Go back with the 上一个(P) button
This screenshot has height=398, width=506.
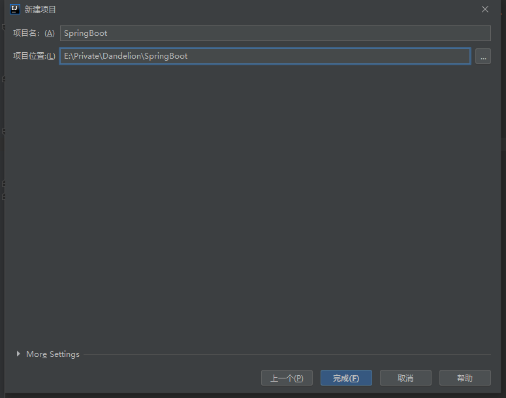point(287,378)
